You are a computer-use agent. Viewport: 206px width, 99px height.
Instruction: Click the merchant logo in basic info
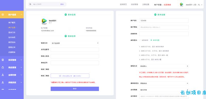[x=44, y=21]
